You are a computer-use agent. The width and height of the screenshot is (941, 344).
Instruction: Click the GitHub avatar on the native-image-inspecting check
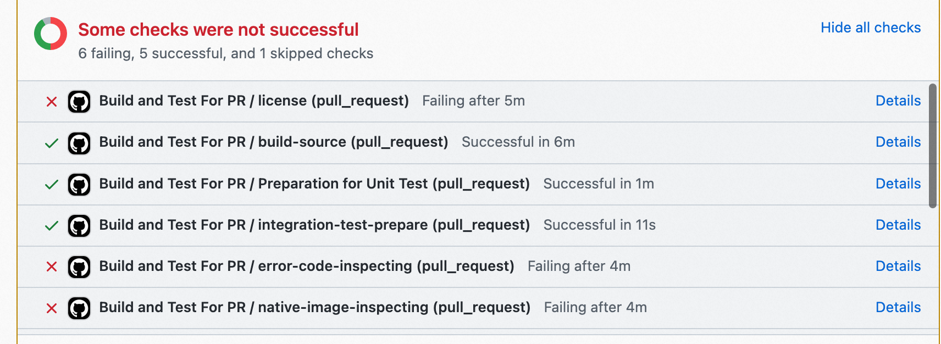coord(79,308)
